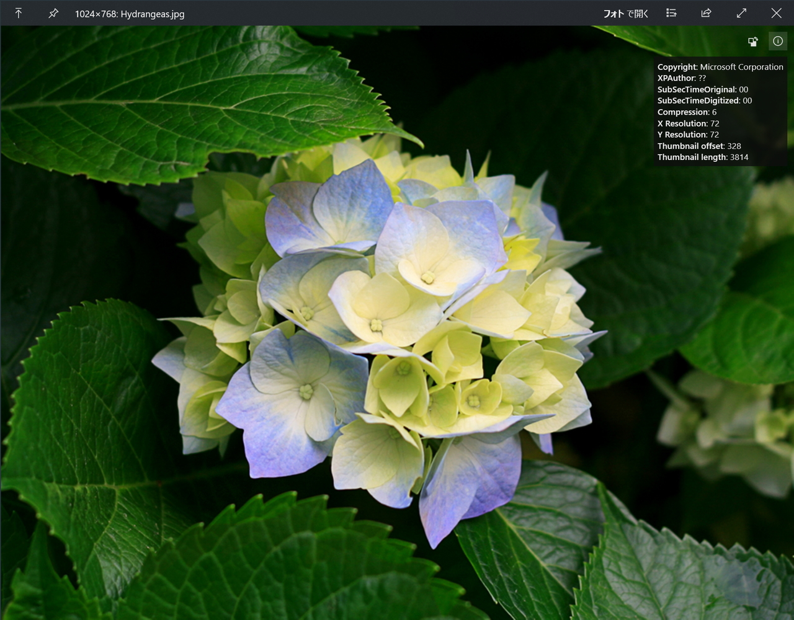794x620 pixels.
Task: Select the Thumbnail length: 3814 entry
Action: 703,157
